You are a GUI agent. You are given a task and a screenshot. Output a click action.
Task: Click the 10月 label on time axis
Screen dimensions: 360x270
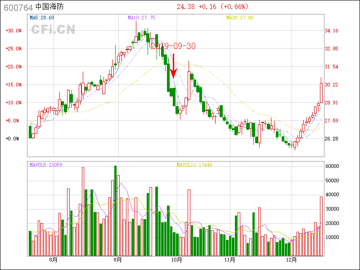(177, 260)
